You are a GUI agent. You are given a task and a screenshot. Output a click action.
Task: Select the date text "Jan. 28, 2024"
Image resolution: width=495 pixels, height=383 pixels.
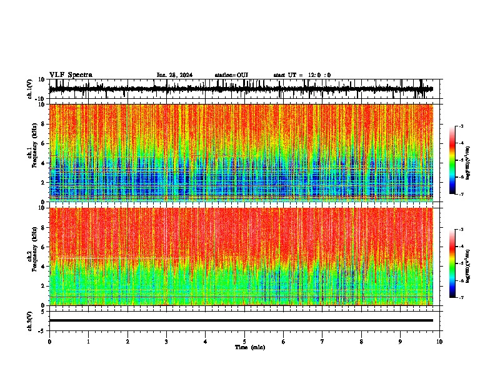pos(174,75)
